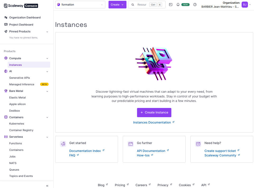Click the Compute chip icon

[x=6, y=58]
